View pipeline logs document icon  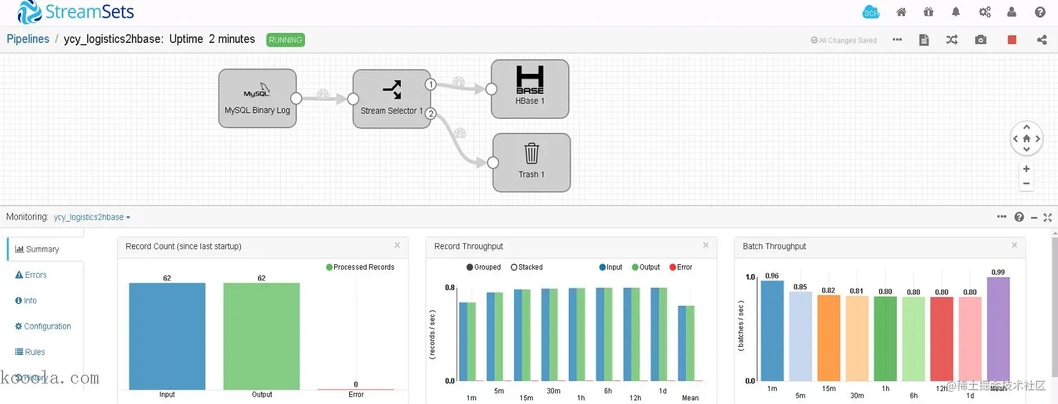(x=924, y=40)
